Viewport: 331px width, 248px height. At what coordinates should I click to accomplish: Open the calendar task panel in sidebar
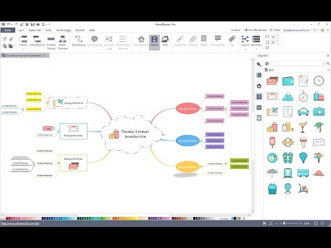pyautogui.click(x=259, y=107)
